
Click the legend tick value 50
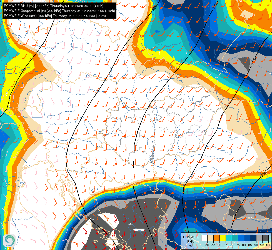click(x=207, y=245)
